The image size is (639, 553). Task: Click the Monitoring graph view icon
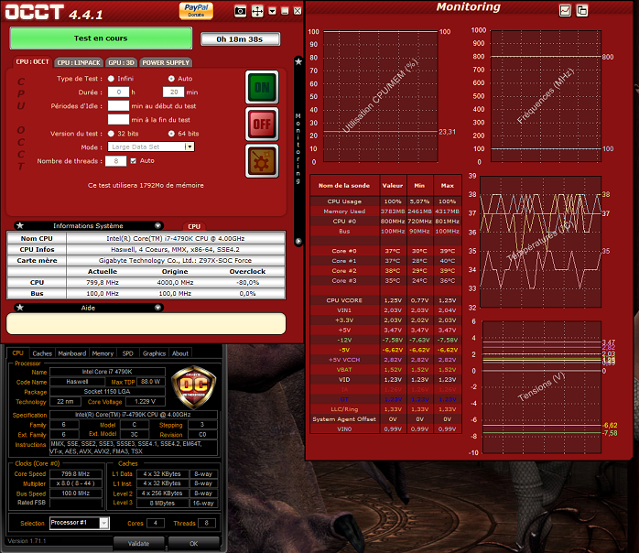[565, 11]
